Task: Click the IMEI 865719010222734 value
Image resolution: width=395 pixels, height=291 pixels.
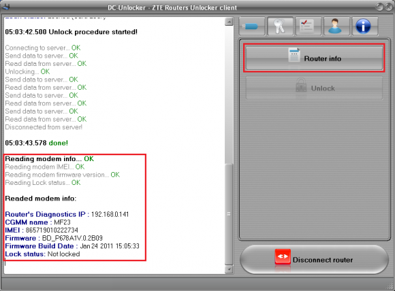Action: click(x=52, y=230)
